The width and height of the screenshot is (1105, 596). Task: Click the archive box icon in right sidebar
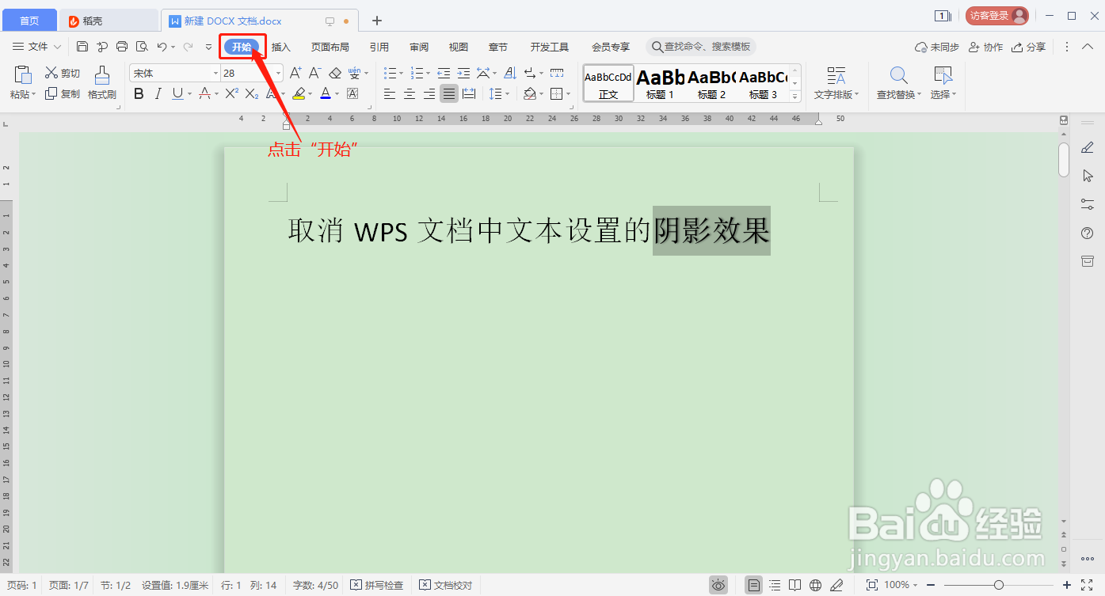(1088, 261)
